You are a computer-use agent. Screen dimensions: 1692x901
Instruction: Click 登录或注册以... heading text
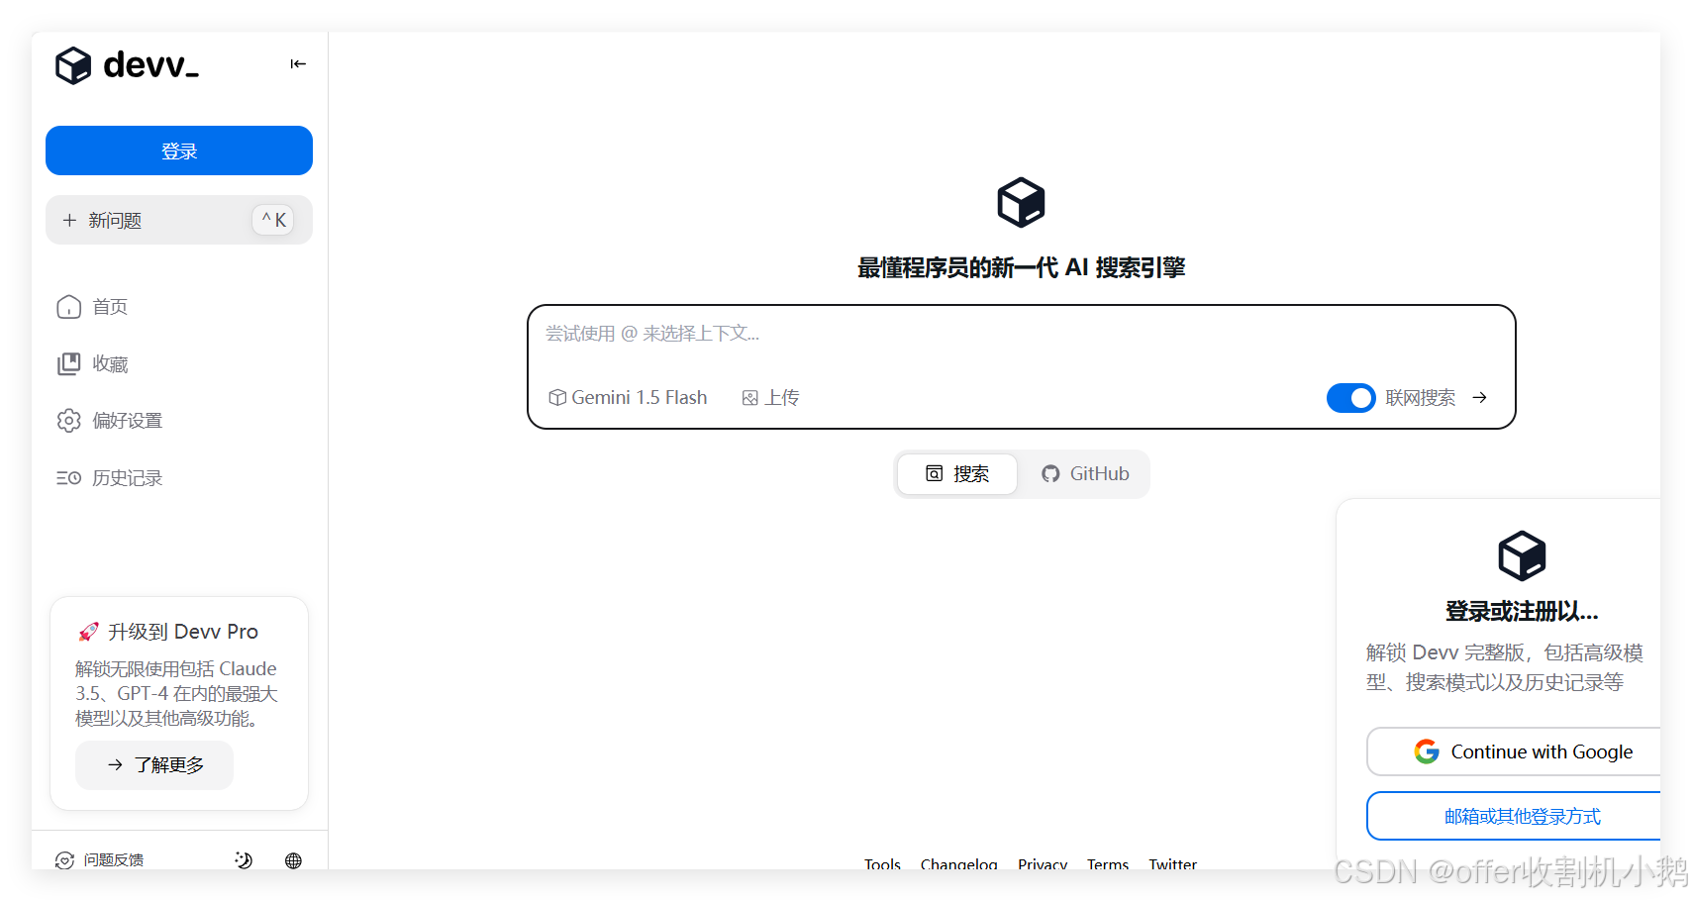coord(1522,612)
